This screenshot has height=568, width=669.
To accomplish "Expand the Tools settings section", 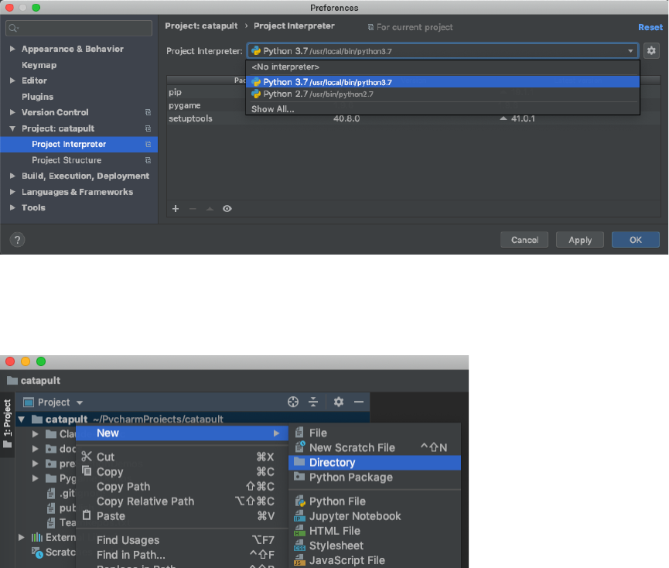I will pos(12,208).
